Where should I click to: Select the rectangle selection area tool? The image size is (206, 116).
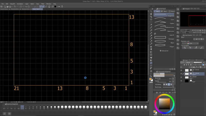pyautogui.click(x=151, y=22)
